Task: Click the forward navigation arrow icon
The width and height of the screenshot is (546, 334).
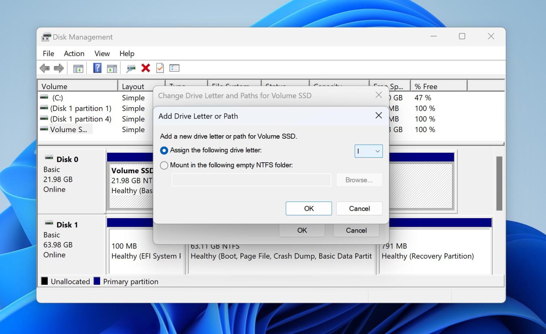Action: (x=59, y=68)
